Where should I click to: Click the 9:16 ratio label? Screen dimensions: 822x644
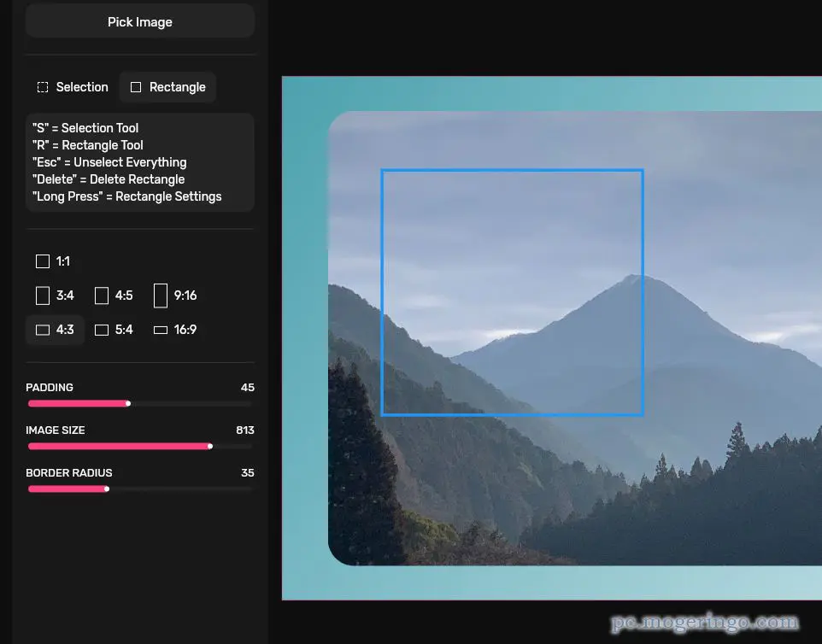[185, 296]
